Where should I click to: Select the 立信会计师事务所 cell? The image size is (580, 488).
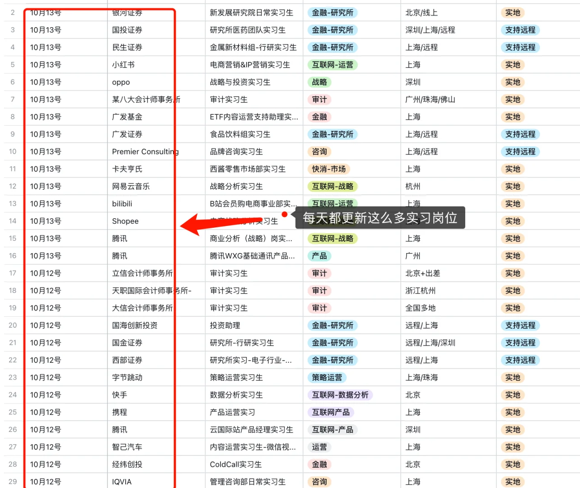click(156, 273)
